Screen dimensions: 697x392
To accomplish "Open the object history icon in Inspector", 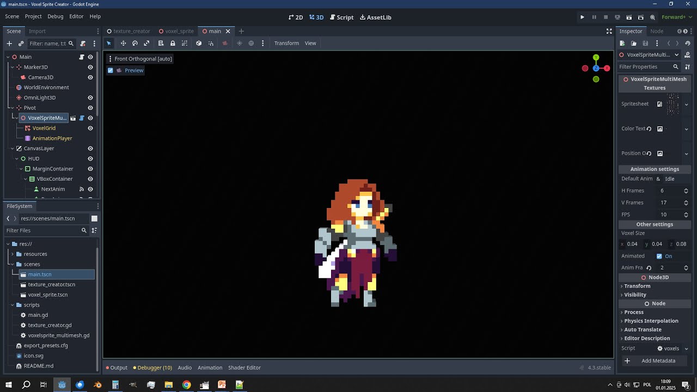I will click(688, 43).
